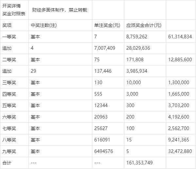Click the 奖项 column header
196x169 pixels.
pos(7,25)
